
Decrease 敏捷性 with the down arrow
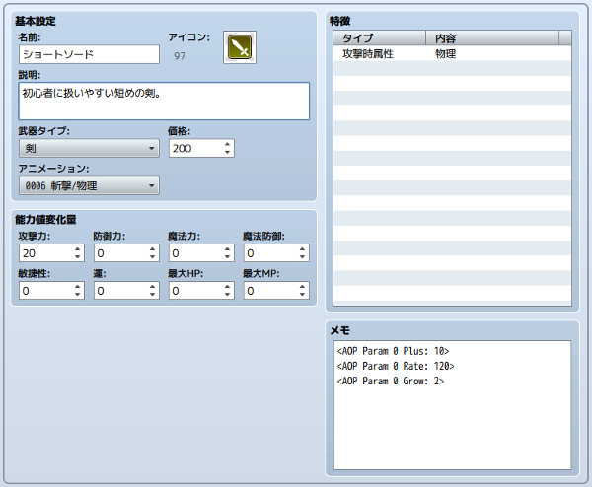(x=77, y=295)
